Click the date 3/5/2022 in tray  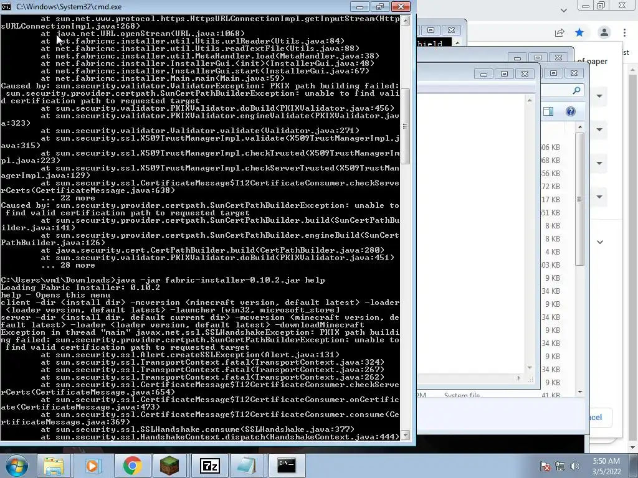coord(607,472)
